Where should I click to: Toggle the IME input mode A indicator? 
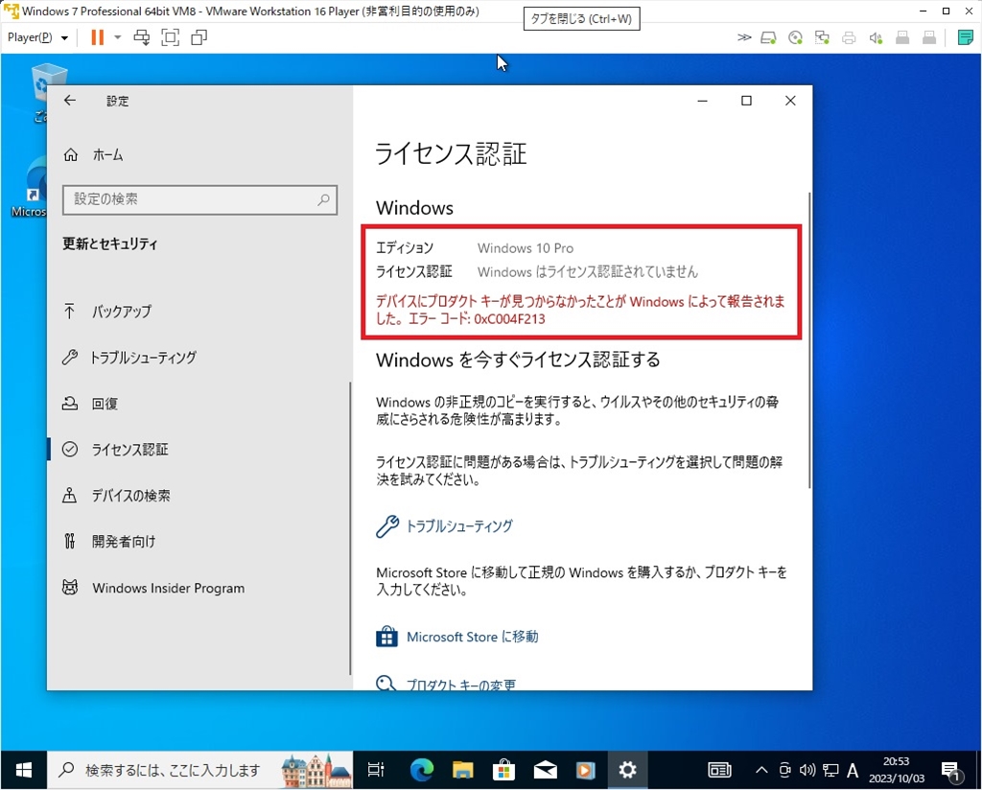pyautogui.click(x=853, y=770)
